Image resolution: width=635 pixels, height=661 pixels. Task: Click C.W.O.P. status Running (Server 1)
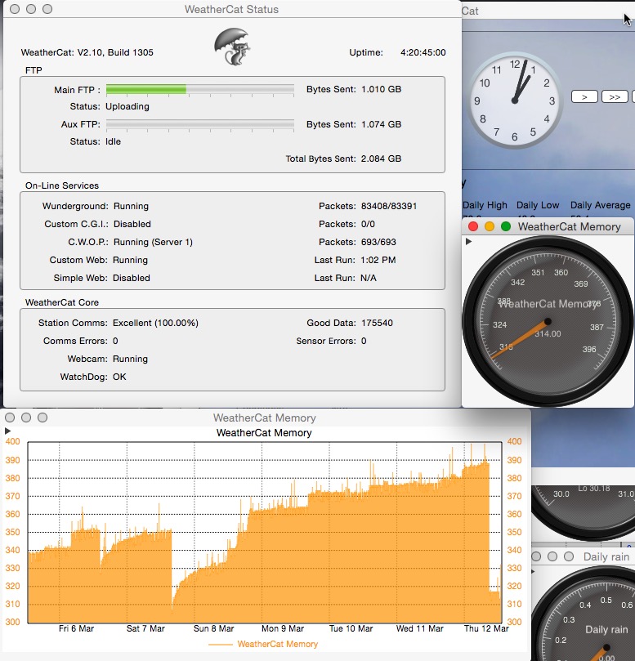(x=153, y=242)
